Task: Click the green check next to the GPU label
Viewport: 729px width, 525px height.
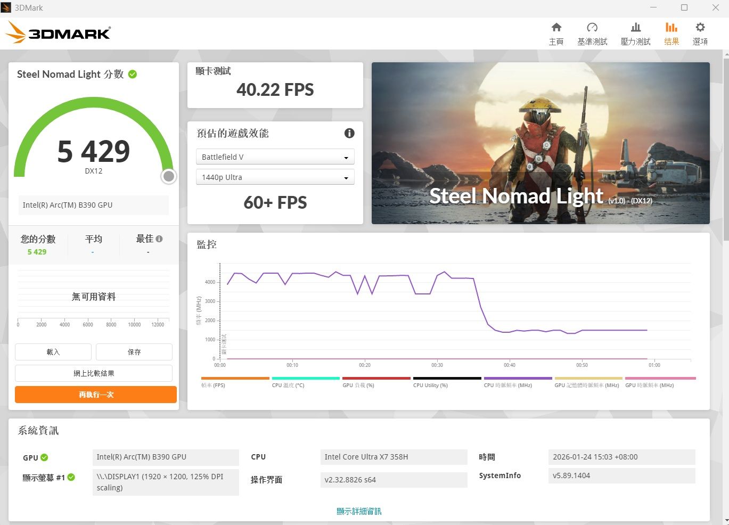Action: tap(44, 457)
